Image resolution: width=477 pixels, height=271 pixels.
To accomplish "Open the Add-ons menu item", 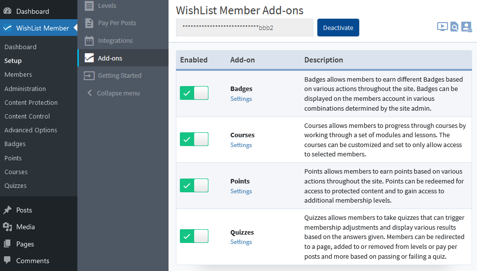I will point(110,58).
